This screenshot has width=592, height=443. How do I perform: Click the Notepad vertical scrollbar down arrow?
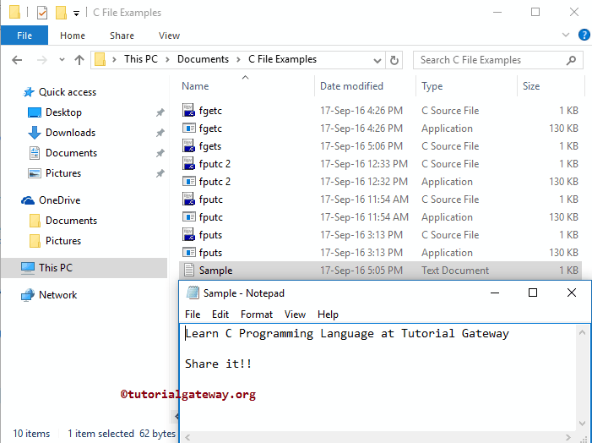point(582,424)
